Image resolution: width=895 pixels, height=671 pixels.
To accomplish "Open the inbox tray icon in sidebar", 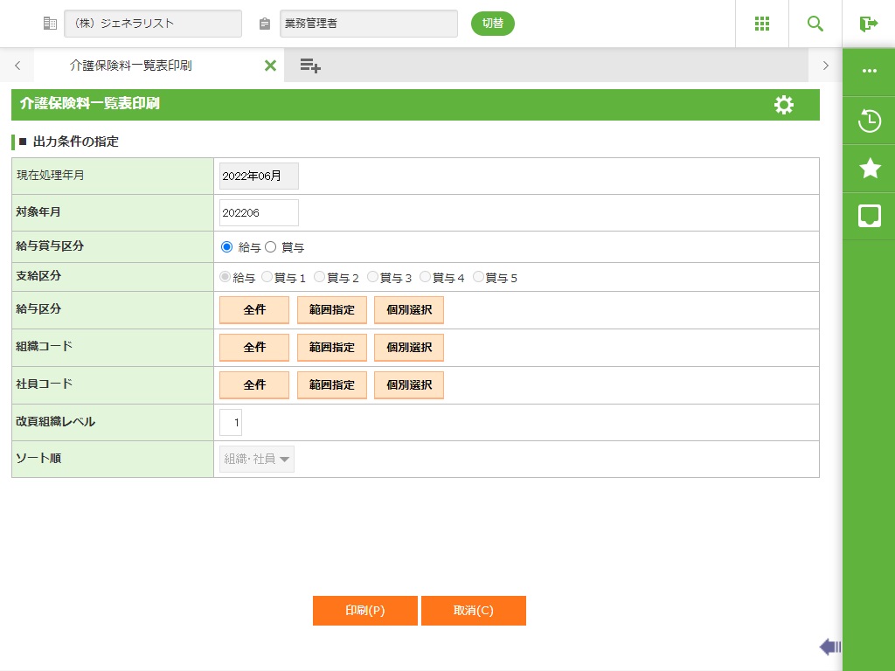I will coord(869,216).
